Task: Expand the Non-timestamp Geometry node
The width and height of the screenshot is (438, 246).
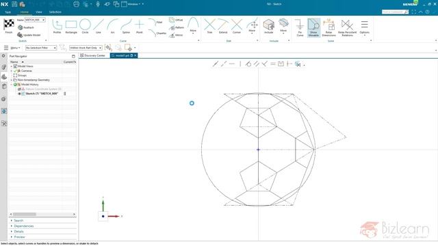Action: (x=12, y=80)
